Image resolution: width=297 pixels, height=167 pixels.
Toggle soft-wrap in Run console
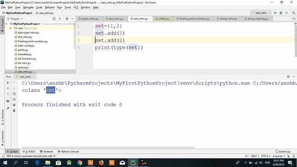[14, 94]
